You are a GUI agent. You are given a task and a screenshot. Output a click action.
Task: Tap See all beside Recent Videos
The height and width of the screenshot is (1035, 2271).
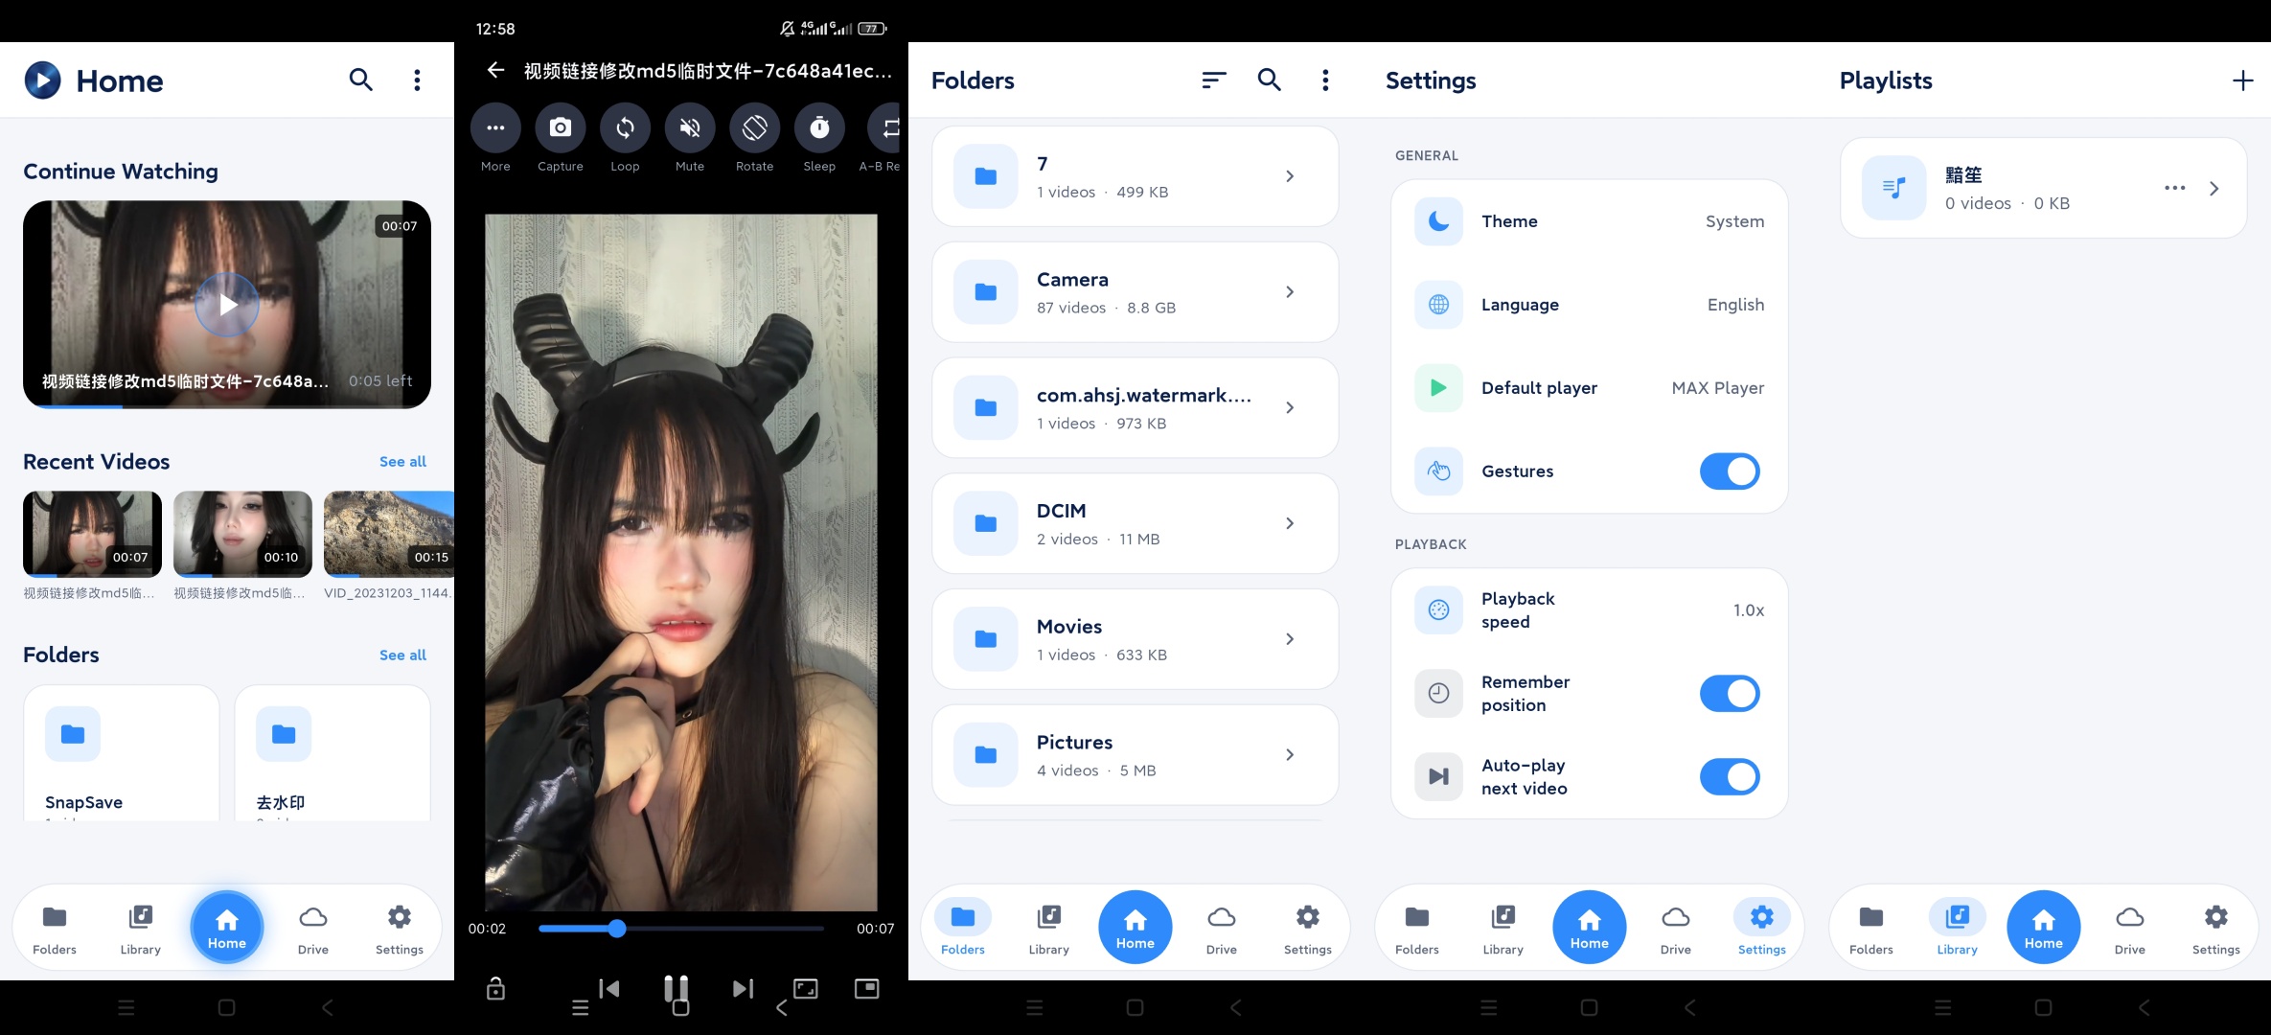[x=402, y=462]
